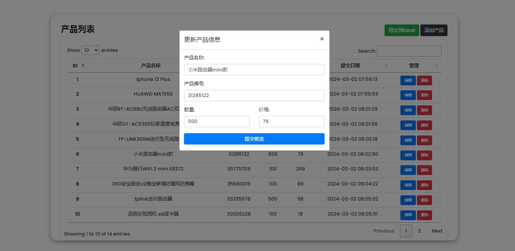Delete the HUAWEI MATE60 row

425,95
